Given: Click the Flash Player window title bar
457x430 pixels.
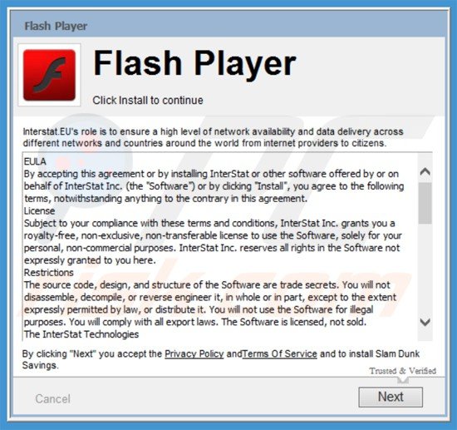Looking at the screenshot, I should pos(228,26).
